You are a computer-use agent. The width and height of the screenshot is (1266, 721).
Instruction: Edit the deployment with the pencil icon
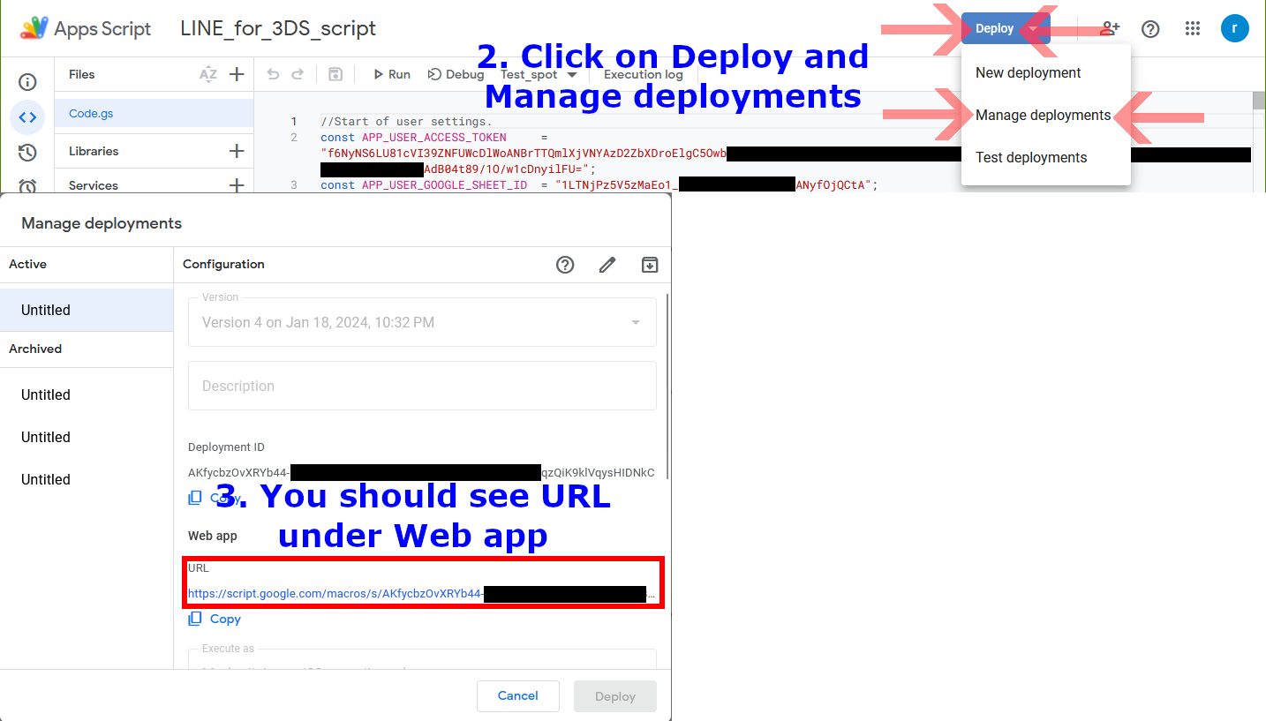[607, 265]
